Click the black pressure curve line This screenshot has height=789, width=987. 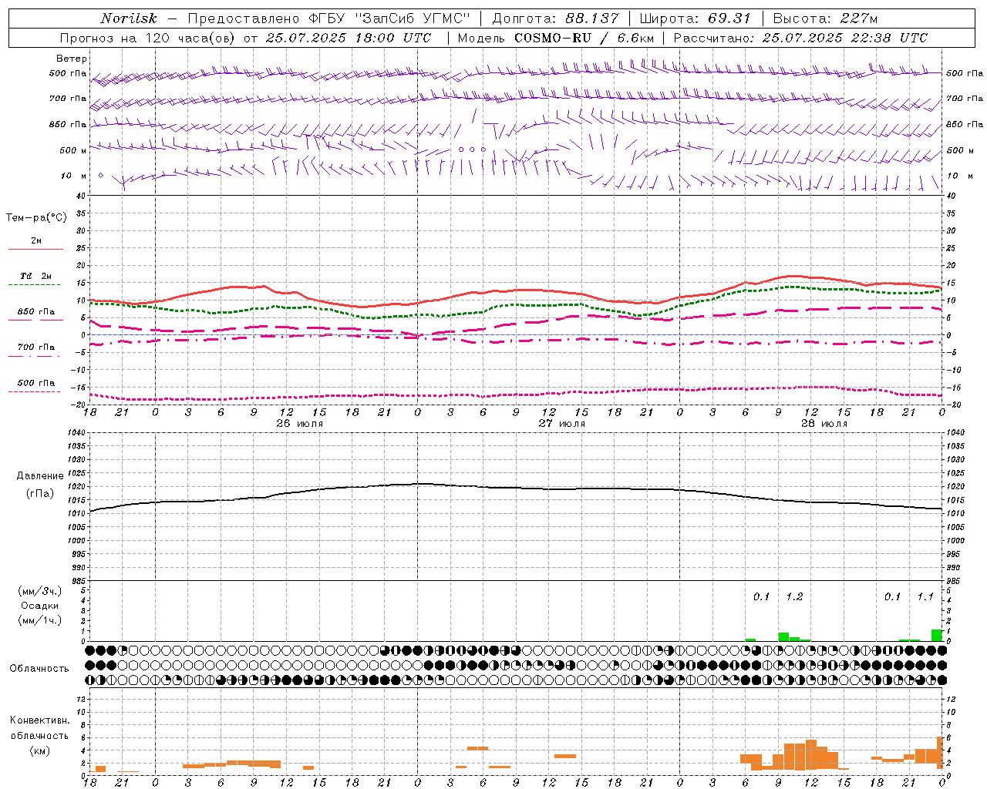coord(517,488)
